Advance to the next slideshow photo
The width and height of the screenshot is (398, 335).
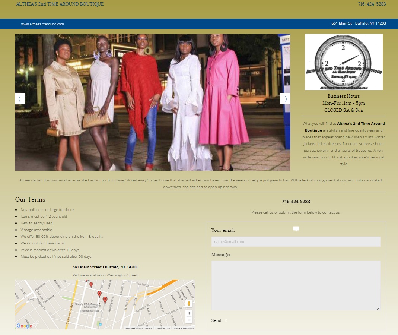(x=285, y=98)
